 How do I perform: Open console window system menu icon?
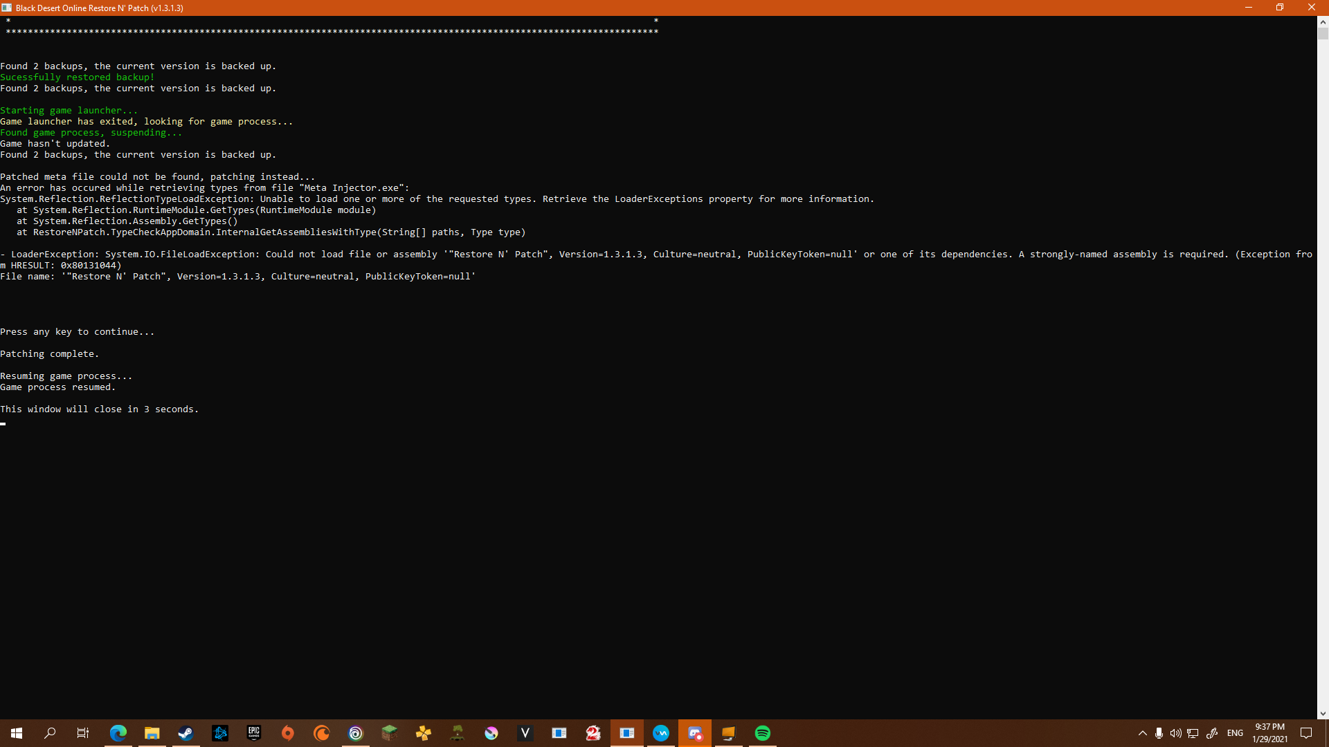tap(7, 8)
